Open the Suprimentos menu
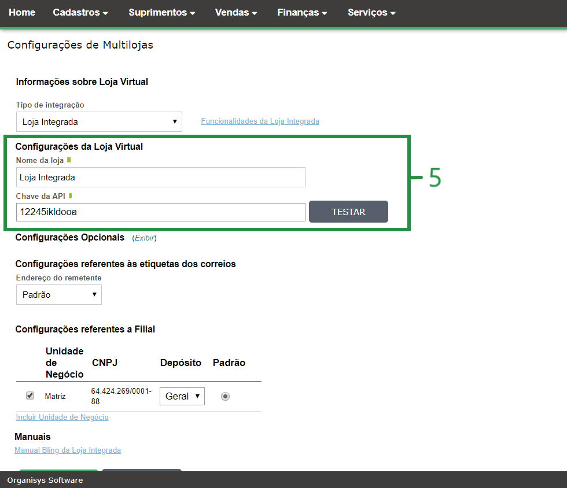 (x=161, y=12)
